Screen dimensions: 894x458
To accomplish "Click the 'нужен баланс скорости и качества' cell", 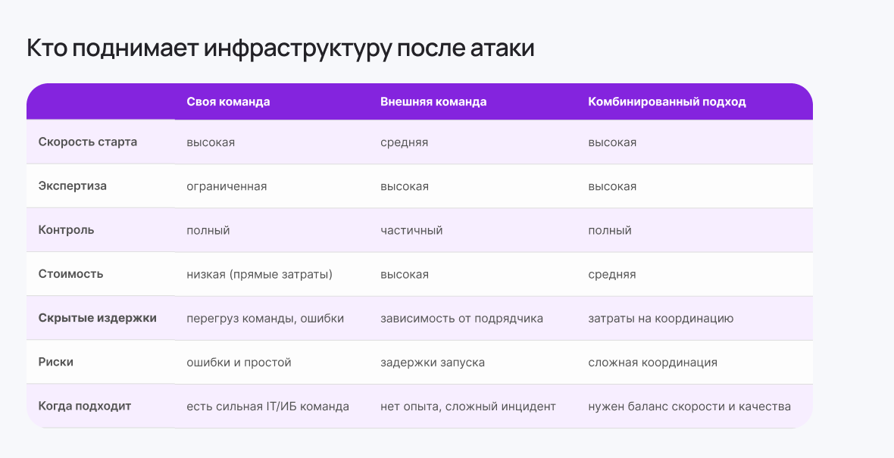I will tap(689, 407).
